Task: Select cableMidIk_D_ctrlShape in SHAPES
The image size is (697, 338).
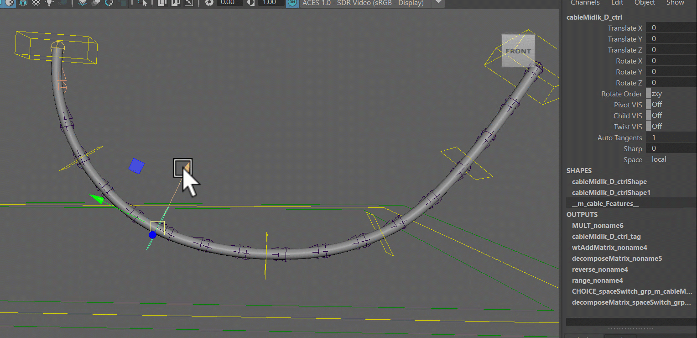Action: click(609, 182)
